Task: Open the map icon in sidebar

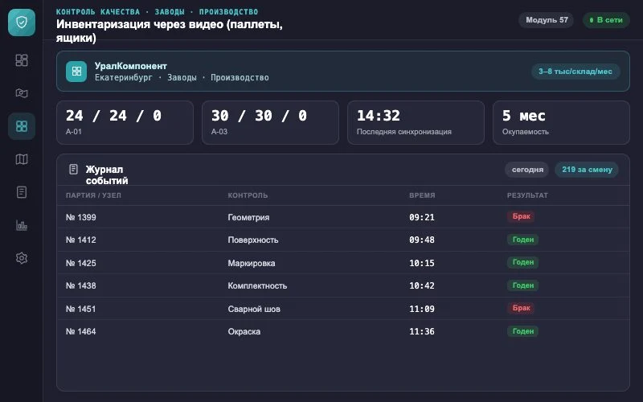Action: [x=22, y=159]
